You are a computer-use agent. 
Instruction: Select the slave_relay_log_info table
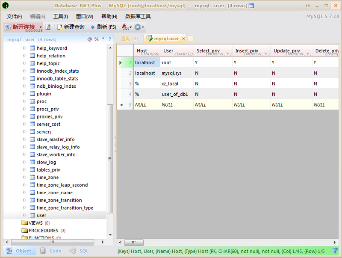coord(58,147)
